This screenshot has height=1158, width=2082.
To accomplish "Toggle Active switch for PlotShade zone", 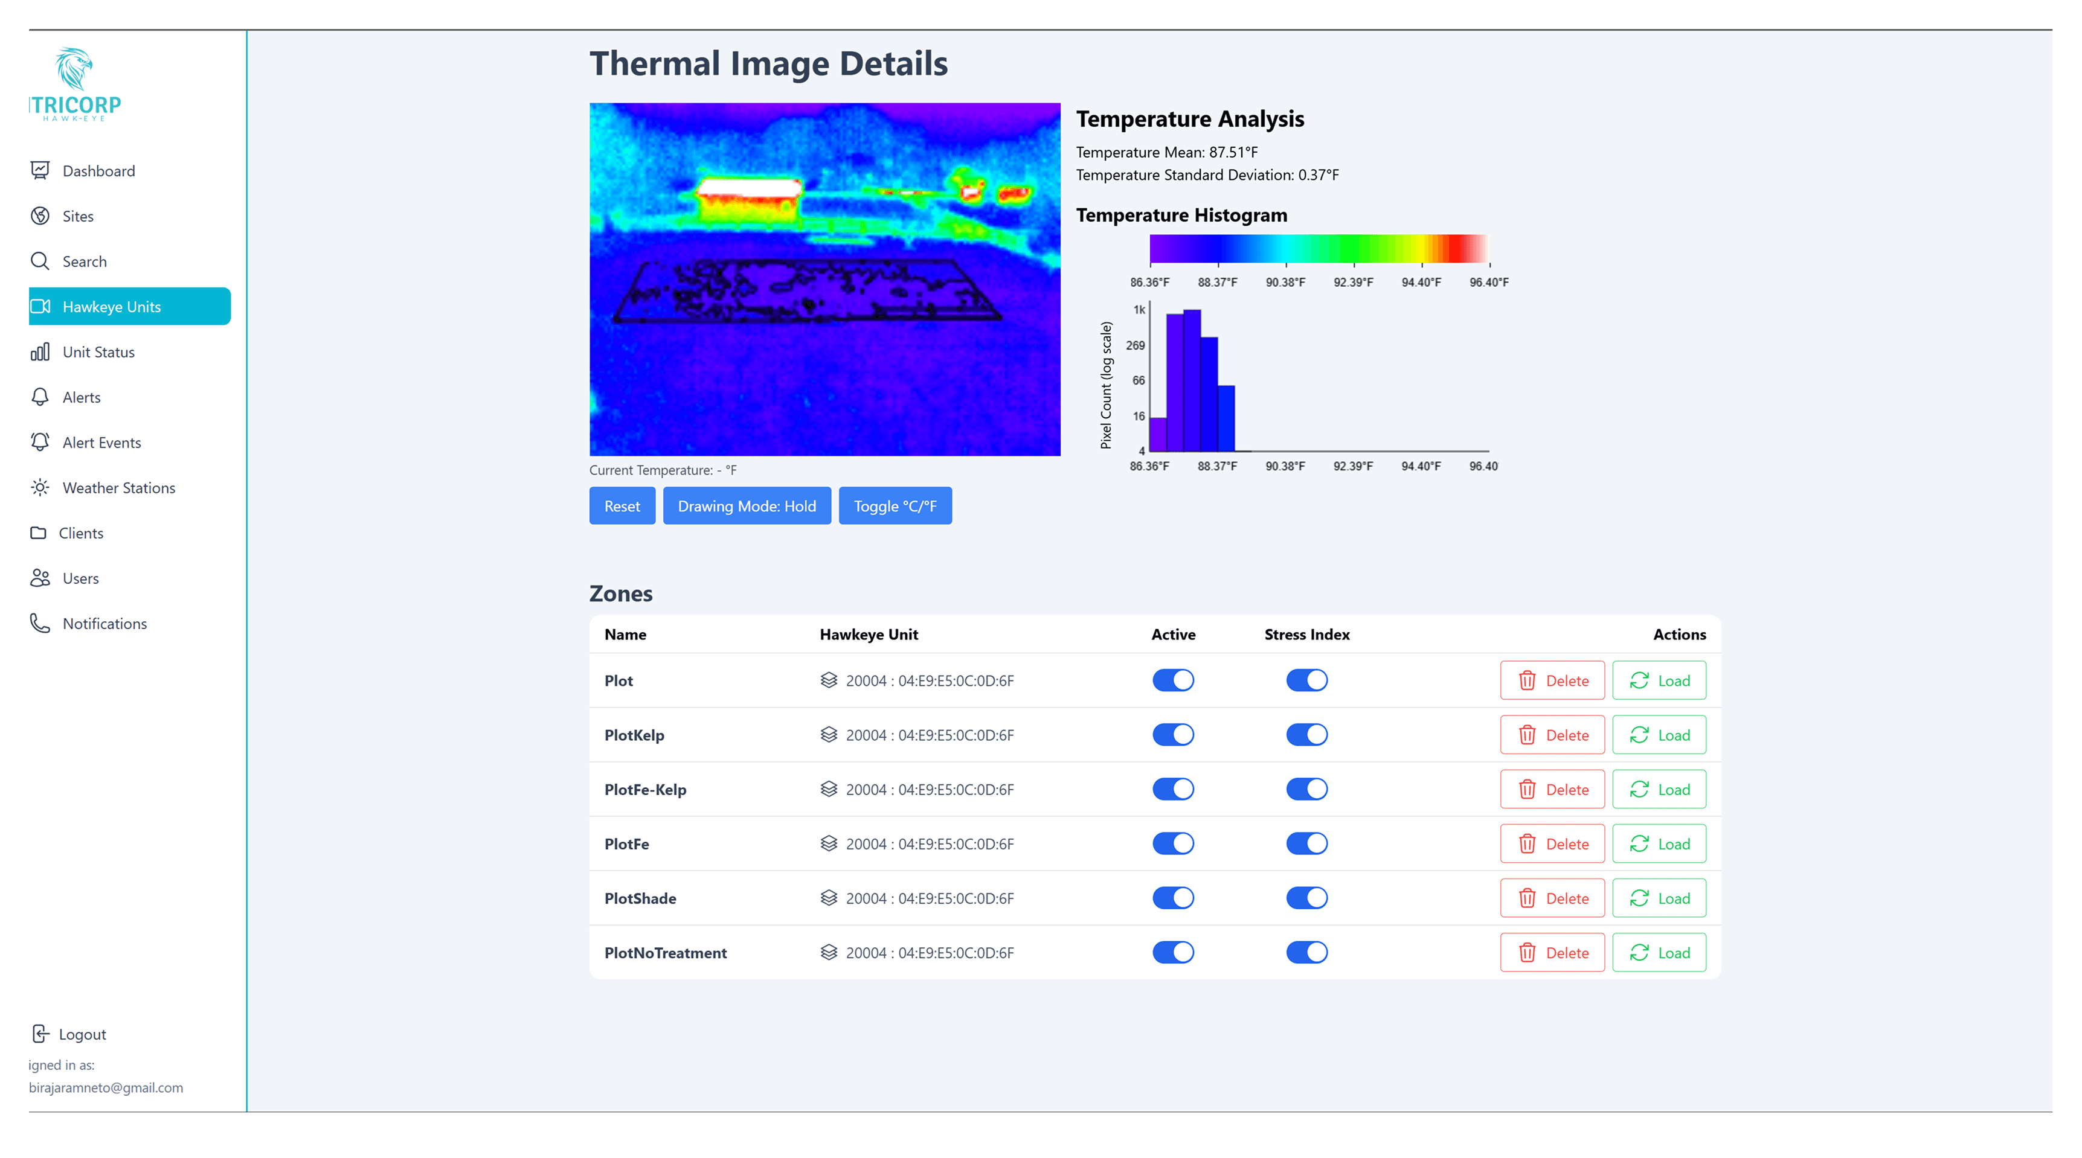I will [x=1173, y=898].
